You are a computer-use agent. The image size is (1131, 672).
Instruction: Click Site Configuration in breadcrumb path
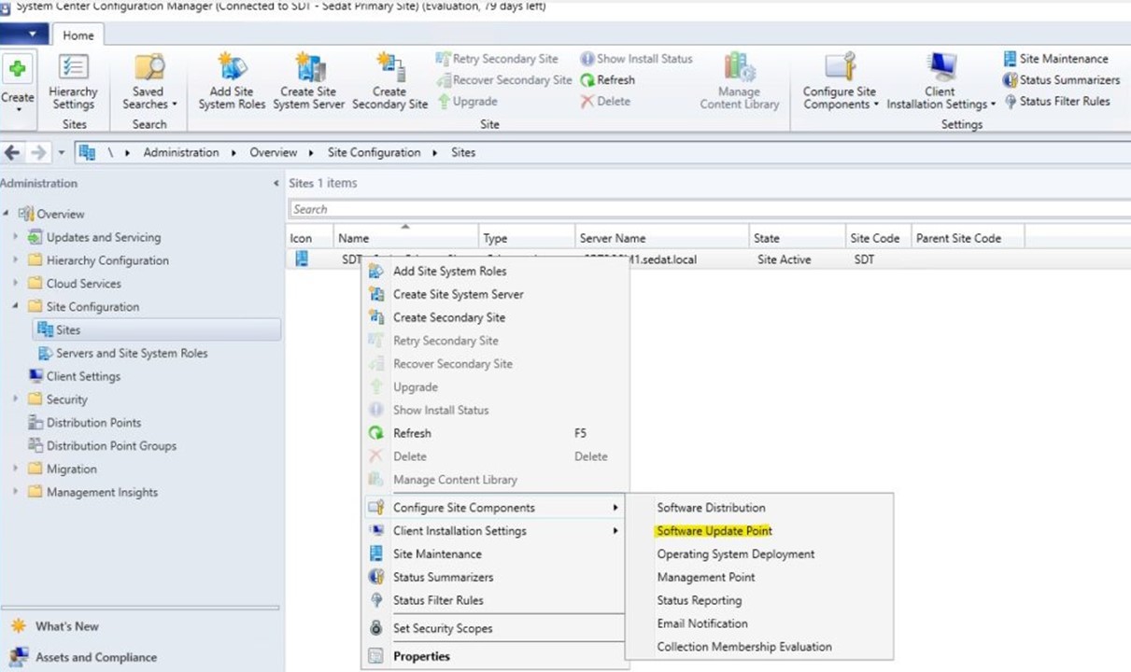(x=374, y=152)
